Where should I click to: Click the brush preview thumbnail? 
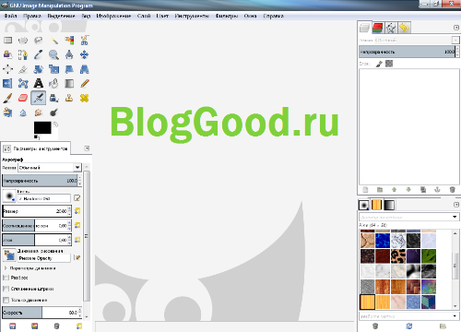click(x=9, y=196)
